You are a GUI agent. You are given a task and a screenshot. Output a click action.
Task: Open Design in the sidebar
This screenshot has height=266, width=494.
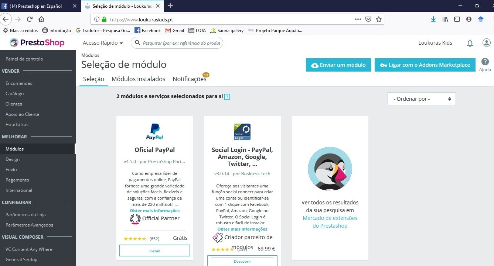pyautogui.click(x=13, y=159)
